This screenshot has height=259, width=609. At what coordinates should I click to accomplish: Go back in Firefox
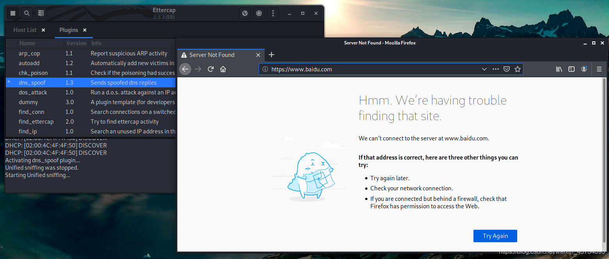coord(185,69)
